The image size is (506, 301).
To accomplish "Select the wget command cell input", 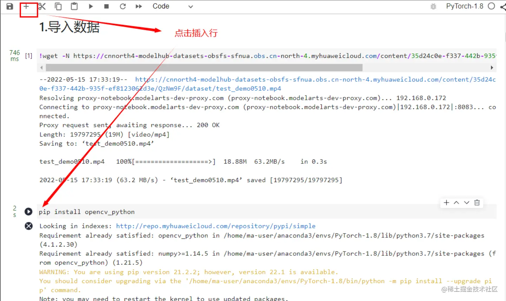I will click(x=268, y=56).
